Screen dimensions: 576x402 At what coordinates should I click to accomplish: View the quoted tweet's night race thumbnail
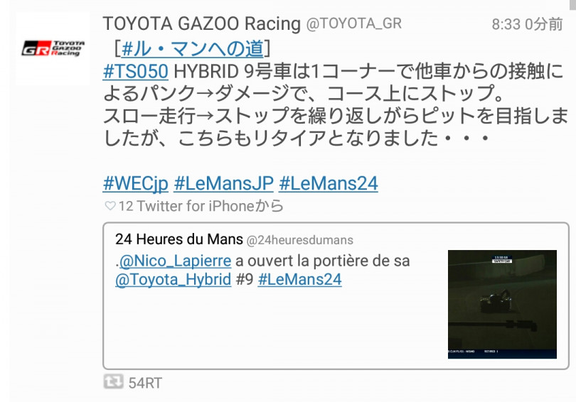[x=502, y=304]
